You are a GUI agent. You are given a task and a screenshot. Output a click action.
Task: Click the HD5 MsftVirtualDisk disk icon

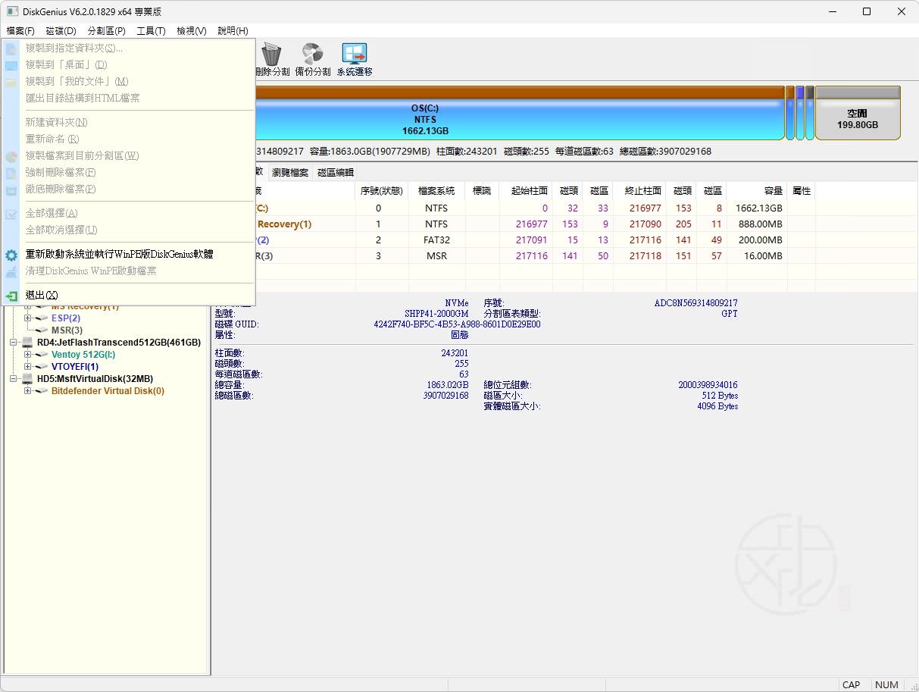(x=27, y=379)
